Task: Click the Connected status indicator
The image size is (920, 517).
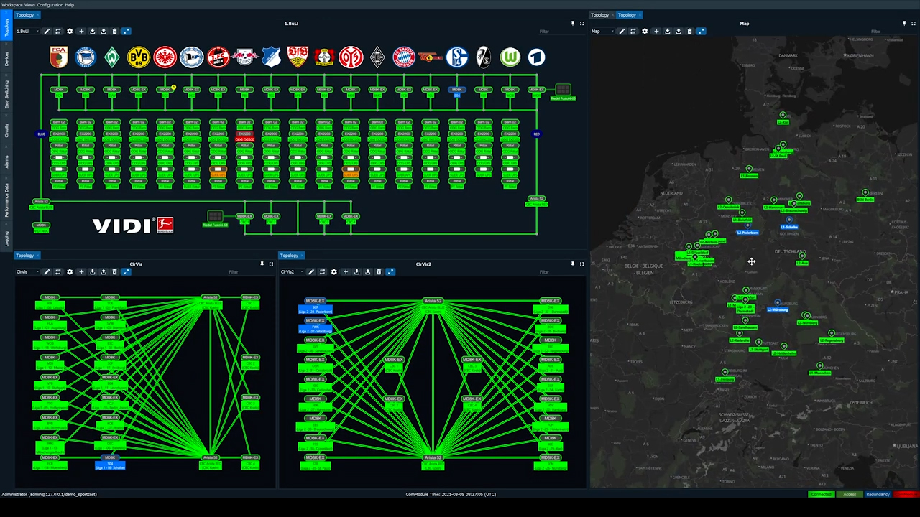Action: pos(821,494)
